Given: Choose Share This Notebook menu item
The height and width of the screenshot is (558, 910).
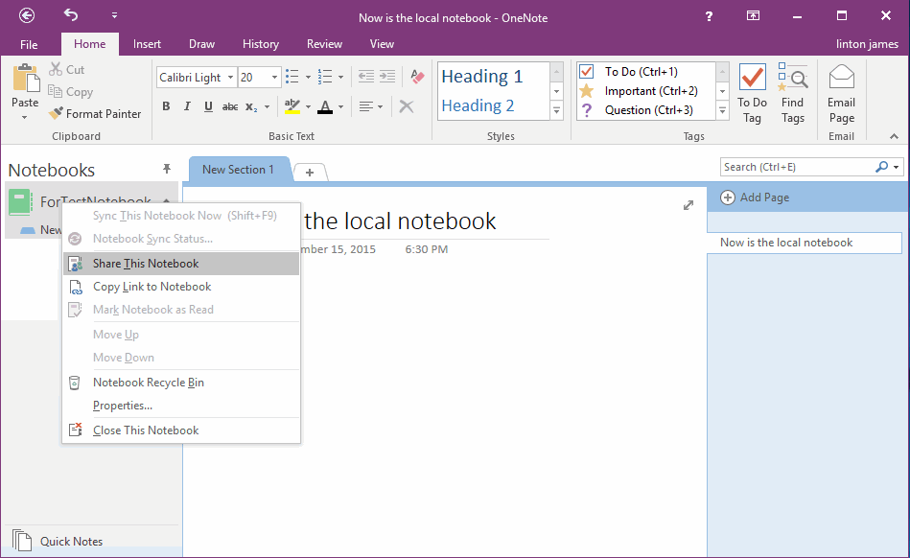Looking at the screenshot, I should click(x=181, y=264).
